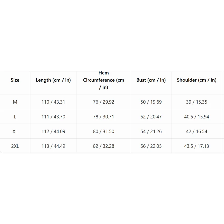Select the 111 / 43.70 length cell
This screenshot has height=224, width=224.
[x=53, y=117]
